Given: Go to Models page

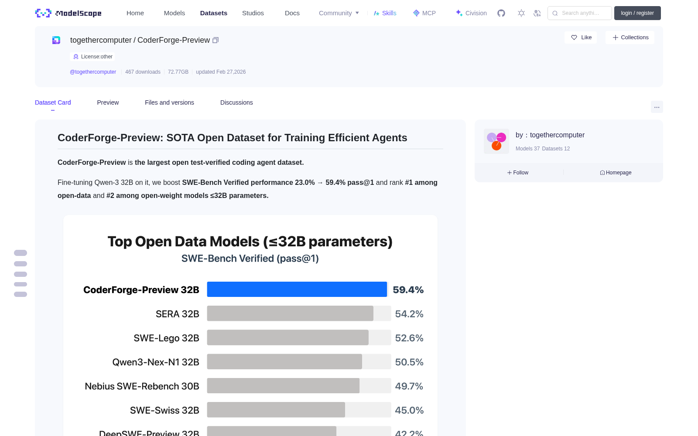Looking at the screenshot, I should tap(174, 13).
